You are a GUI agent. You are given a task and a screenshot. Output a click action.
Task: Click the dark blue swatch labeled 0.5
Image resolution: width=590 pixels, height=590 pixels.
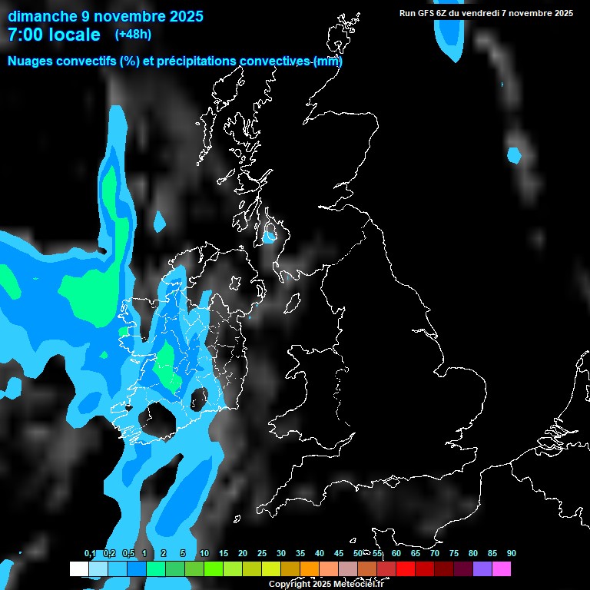[x=136, y=569]
